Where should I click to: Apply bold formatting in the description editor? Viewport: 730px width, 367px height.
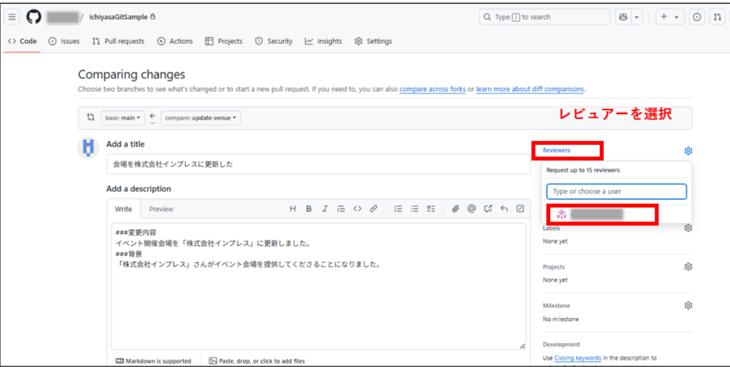click(308, 208)
